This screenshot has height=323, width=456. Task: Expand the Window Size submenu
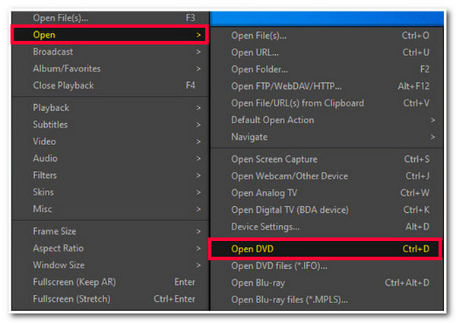110,265
